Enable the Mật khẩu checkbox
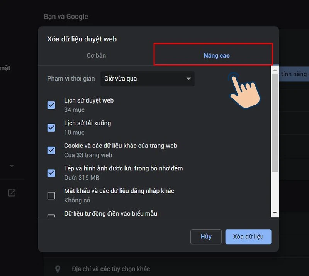 point(51,195)
